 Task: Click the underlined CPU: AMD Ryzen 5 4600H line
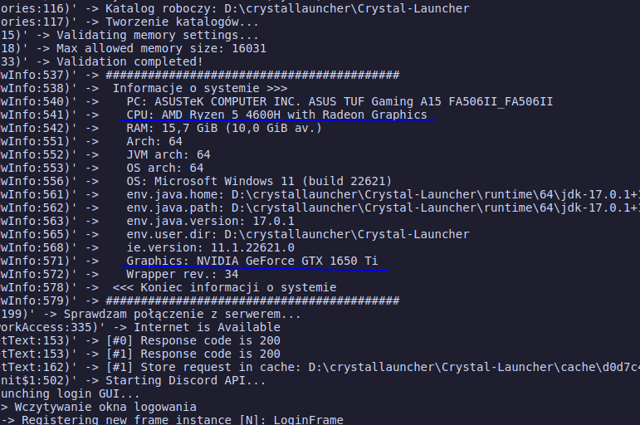point(276,115)
